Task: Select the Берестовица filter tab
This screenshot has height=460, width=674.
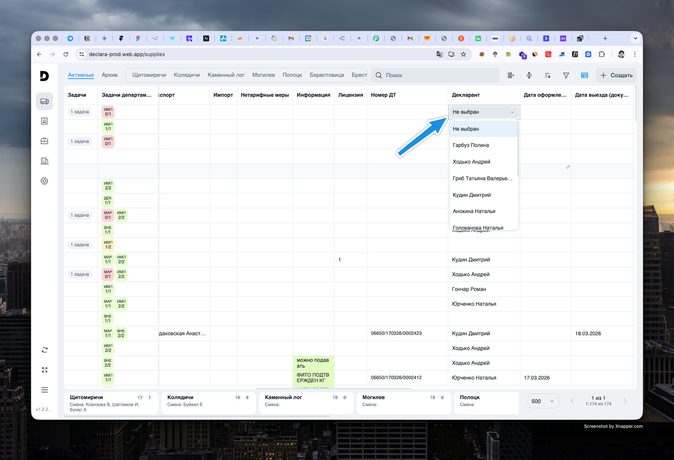Action: click(x=327, y=75)
